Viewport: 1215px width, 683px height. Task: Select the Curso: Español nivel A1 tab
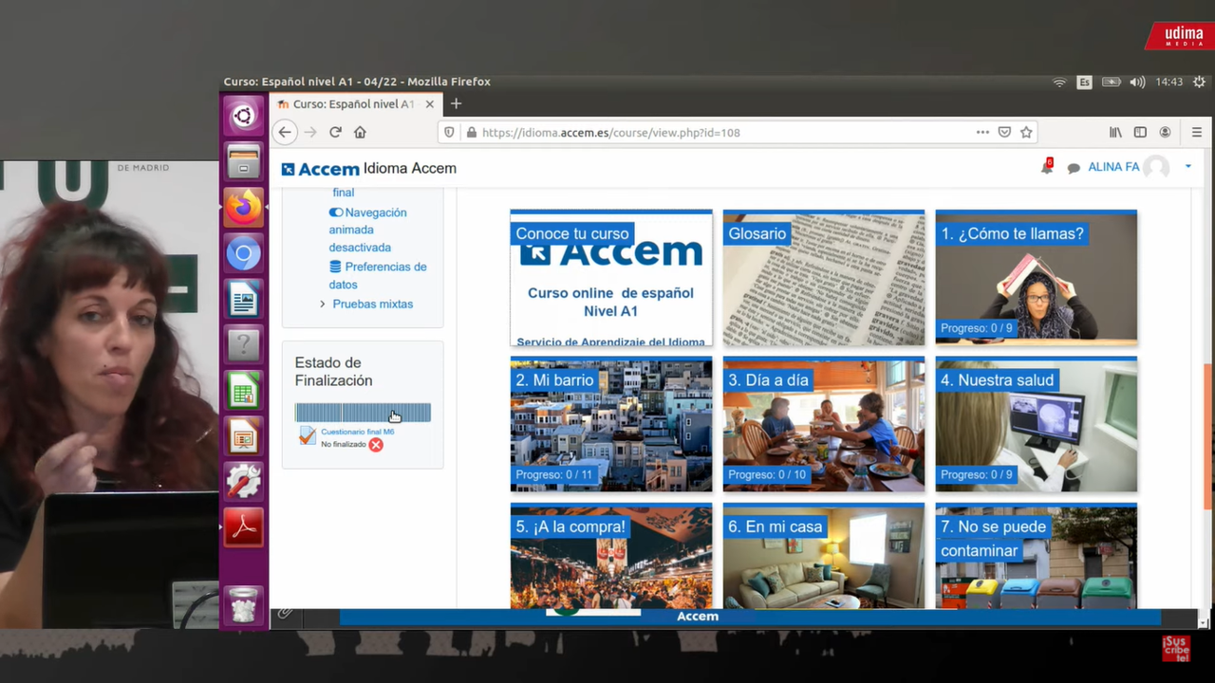(351, 104)
